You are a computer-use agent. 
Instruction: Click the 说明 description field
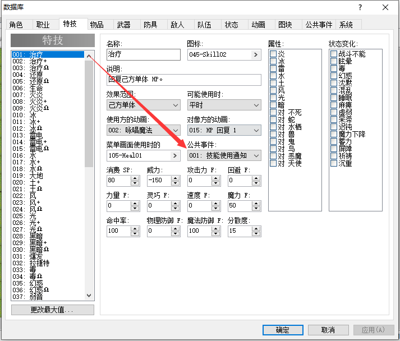click(x=184, y=80)
